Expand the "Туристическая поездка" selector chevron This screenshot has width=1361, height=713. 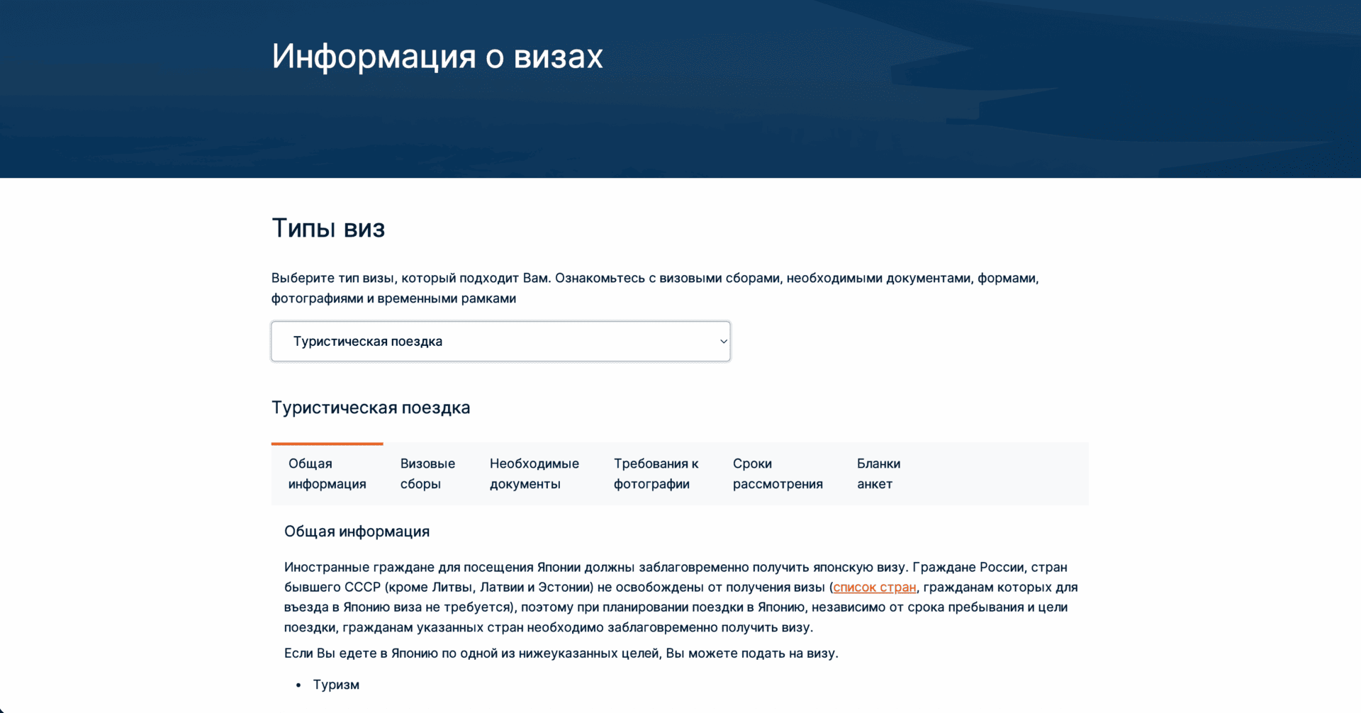pyautogui.click(x=724, y=341)
